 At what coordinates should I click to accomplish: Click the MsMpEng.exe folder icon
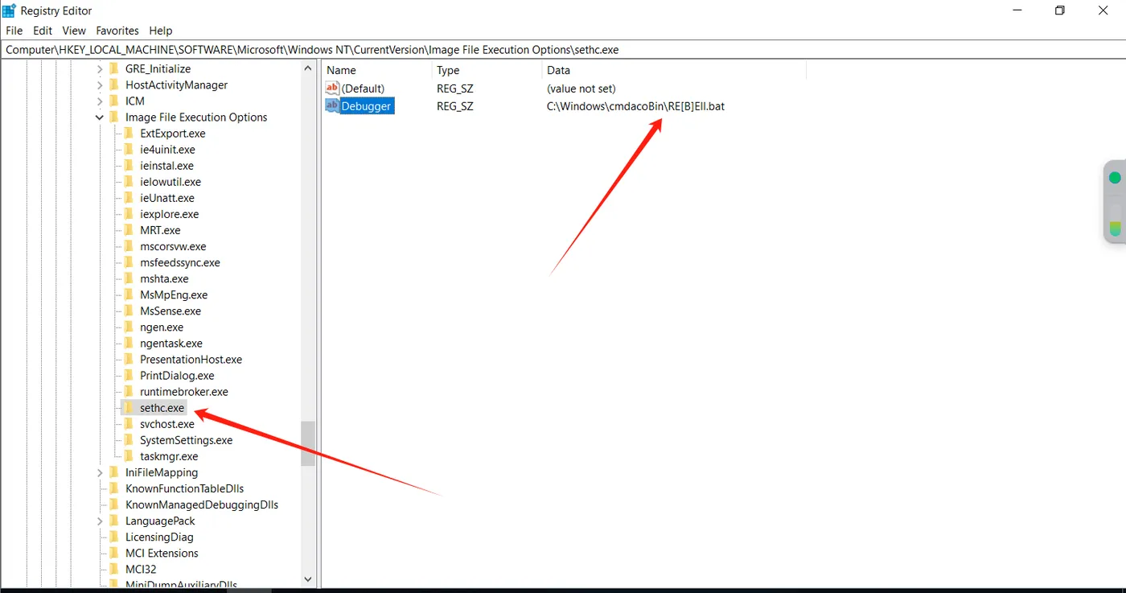pos(129,294)
